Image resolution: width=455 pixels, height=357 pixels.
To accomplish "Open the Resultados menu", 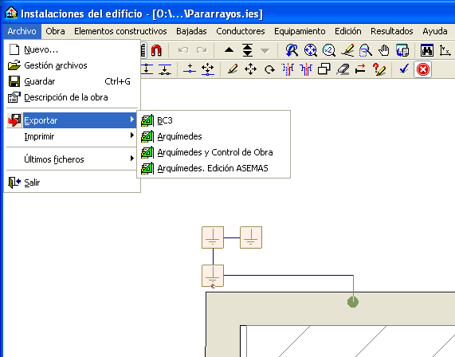I will tap(392, 31).
